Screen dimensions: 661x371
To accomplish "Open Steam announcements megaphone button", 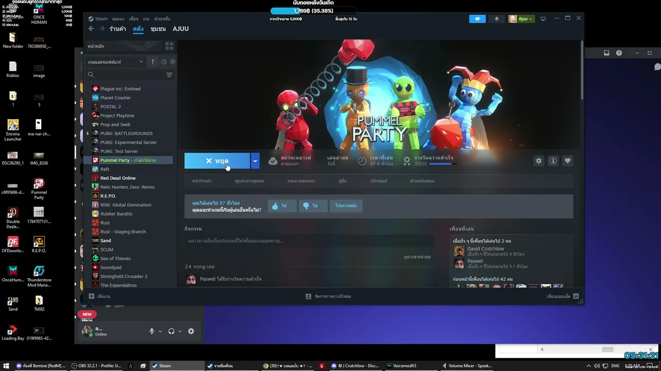I will coord(477,19).
